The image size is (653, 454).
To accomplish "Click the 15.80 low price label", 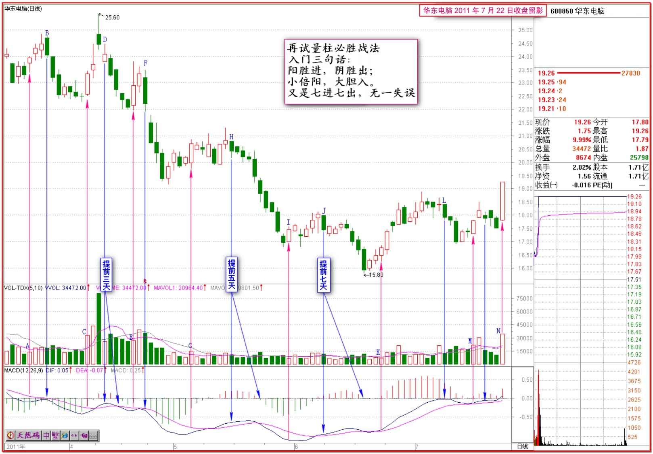I will click(x=376, y=275).
